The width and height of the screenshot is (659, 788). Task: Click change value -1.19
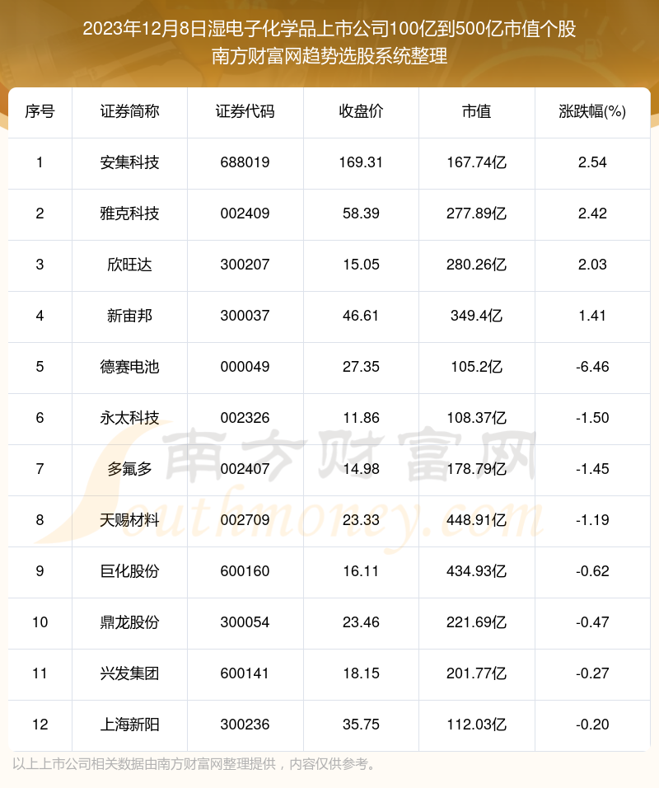click(x=592, y=520)
